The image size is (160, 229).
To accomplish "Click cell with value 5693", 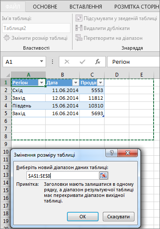I will coord(92,113).
